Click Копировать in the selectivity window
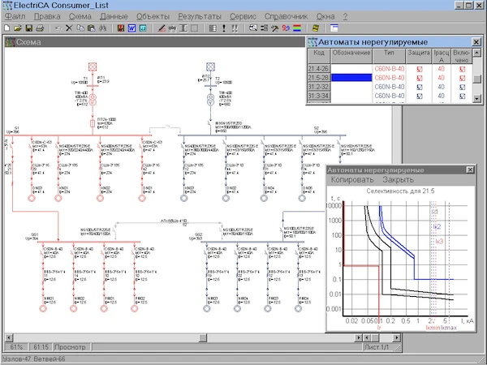The image size is (487, 365). click(x=354, y=179)
